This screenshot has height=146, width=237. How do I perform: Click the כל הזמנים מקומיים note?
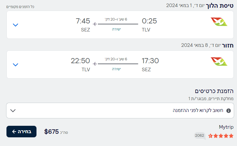point(20,7)
